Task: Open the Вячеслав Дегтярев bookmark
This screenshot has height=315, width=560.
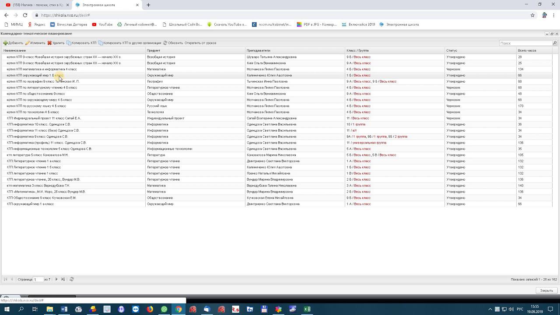Action: pos(69,24)
